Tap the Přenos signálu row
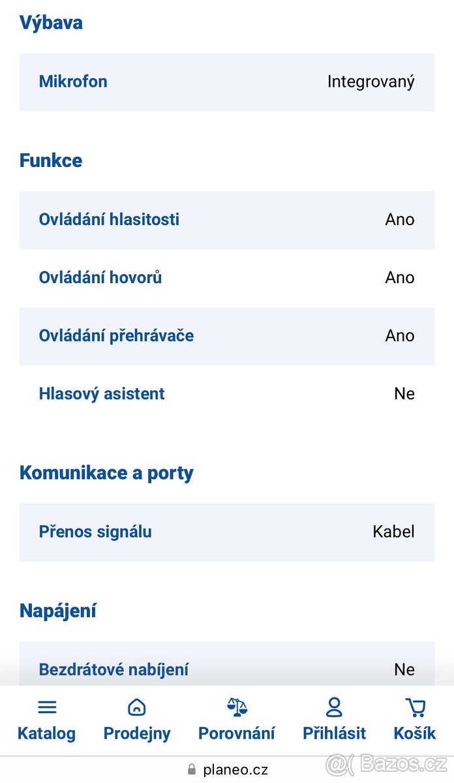 (226, 532)
